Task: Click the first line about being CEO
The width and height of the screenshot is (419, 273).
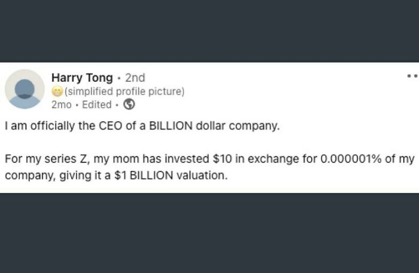Action: [x=142, y=127]
